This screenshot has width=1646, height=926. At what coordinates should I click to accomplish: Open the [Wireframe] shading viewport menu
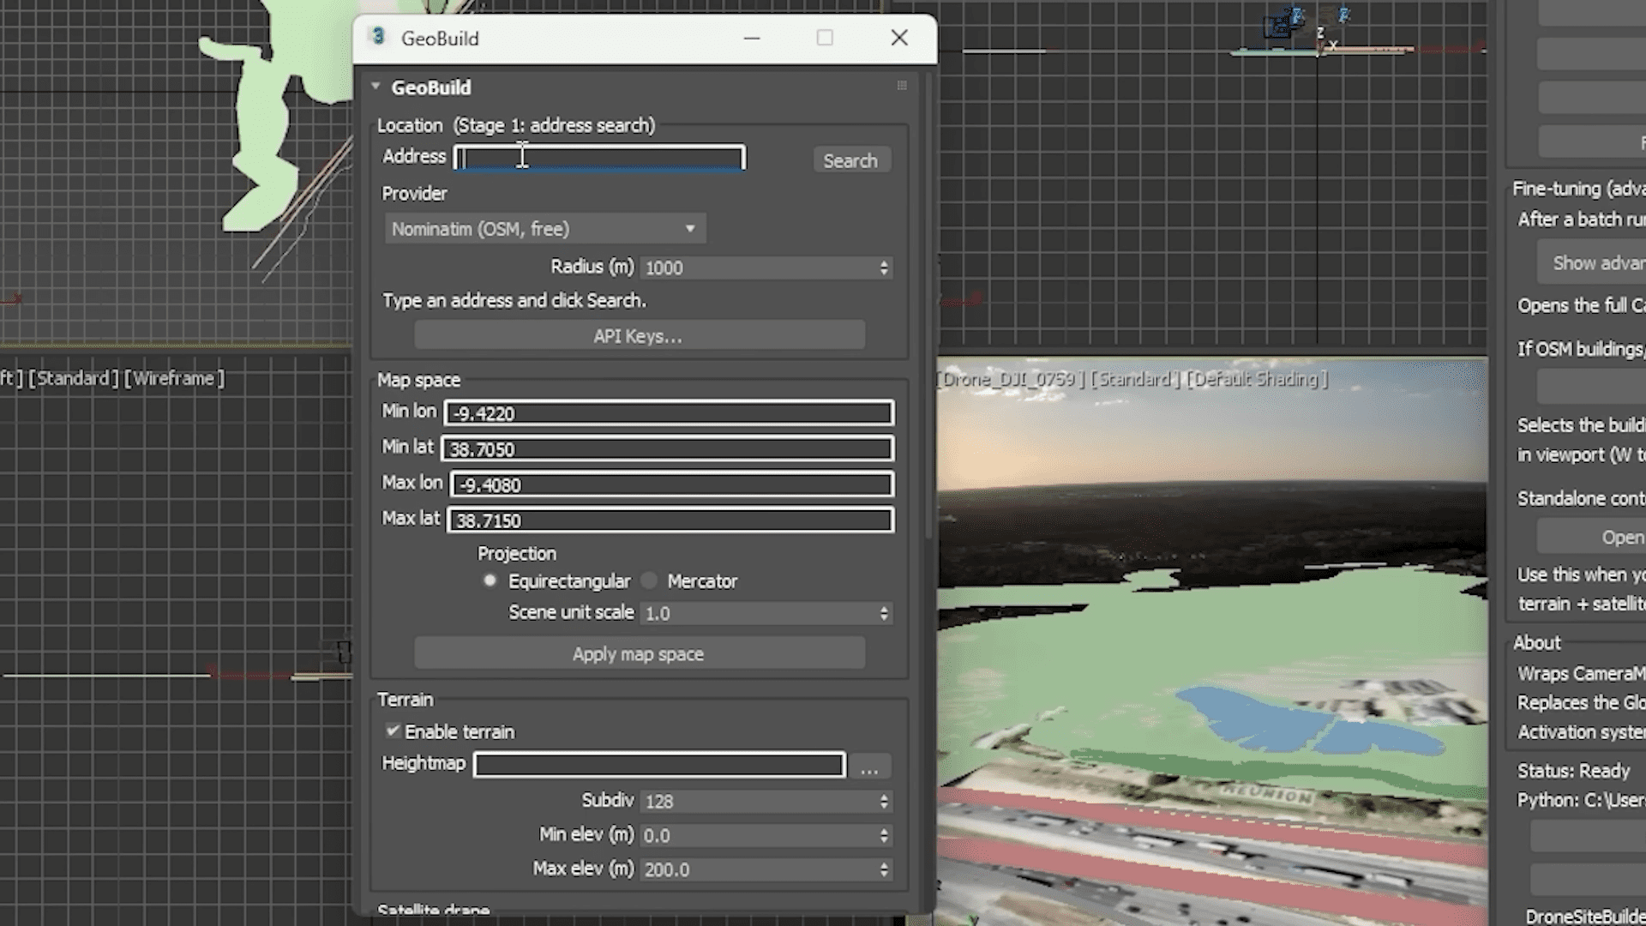[x=174, y=378]
